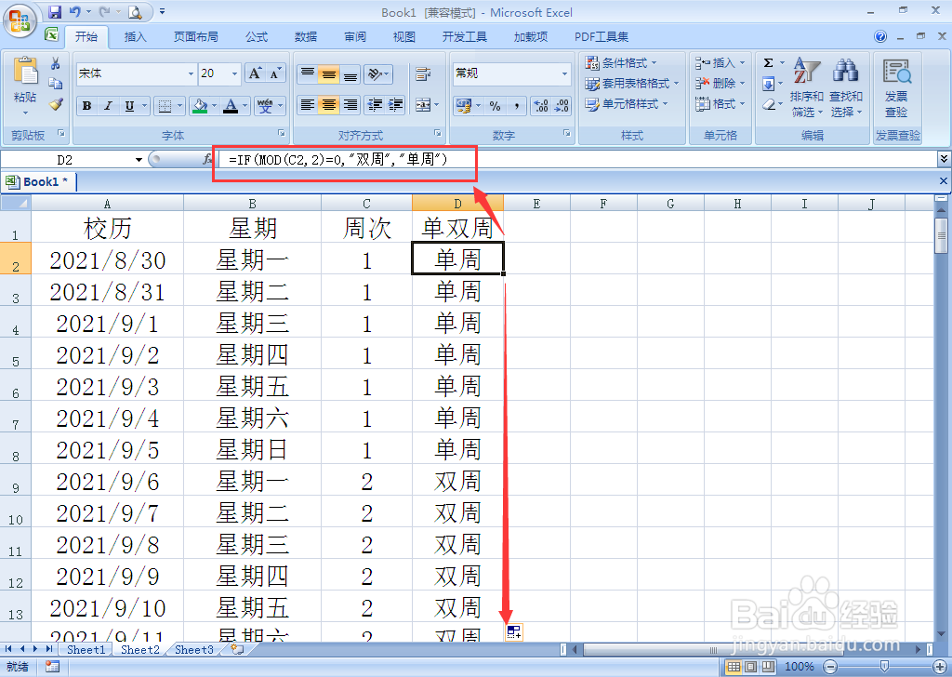This screenshot has width=952, height=677.
Task: Switch to the Sheet2 worksheet tab
Action: click(x=139, y=649)
